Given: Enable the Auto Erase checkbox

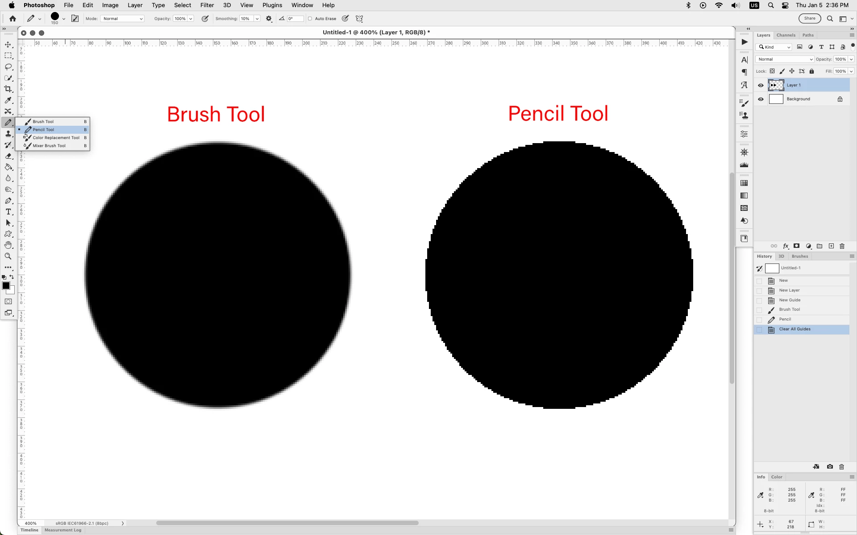Looking at the screenshot, I should pyautogui.click(x=310, y=19).
